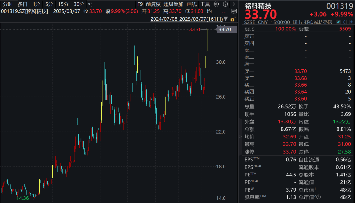Viewport: 355px width, 203px height.
Task: Toggle the date range lock icon
Action: tap(233, 19)
